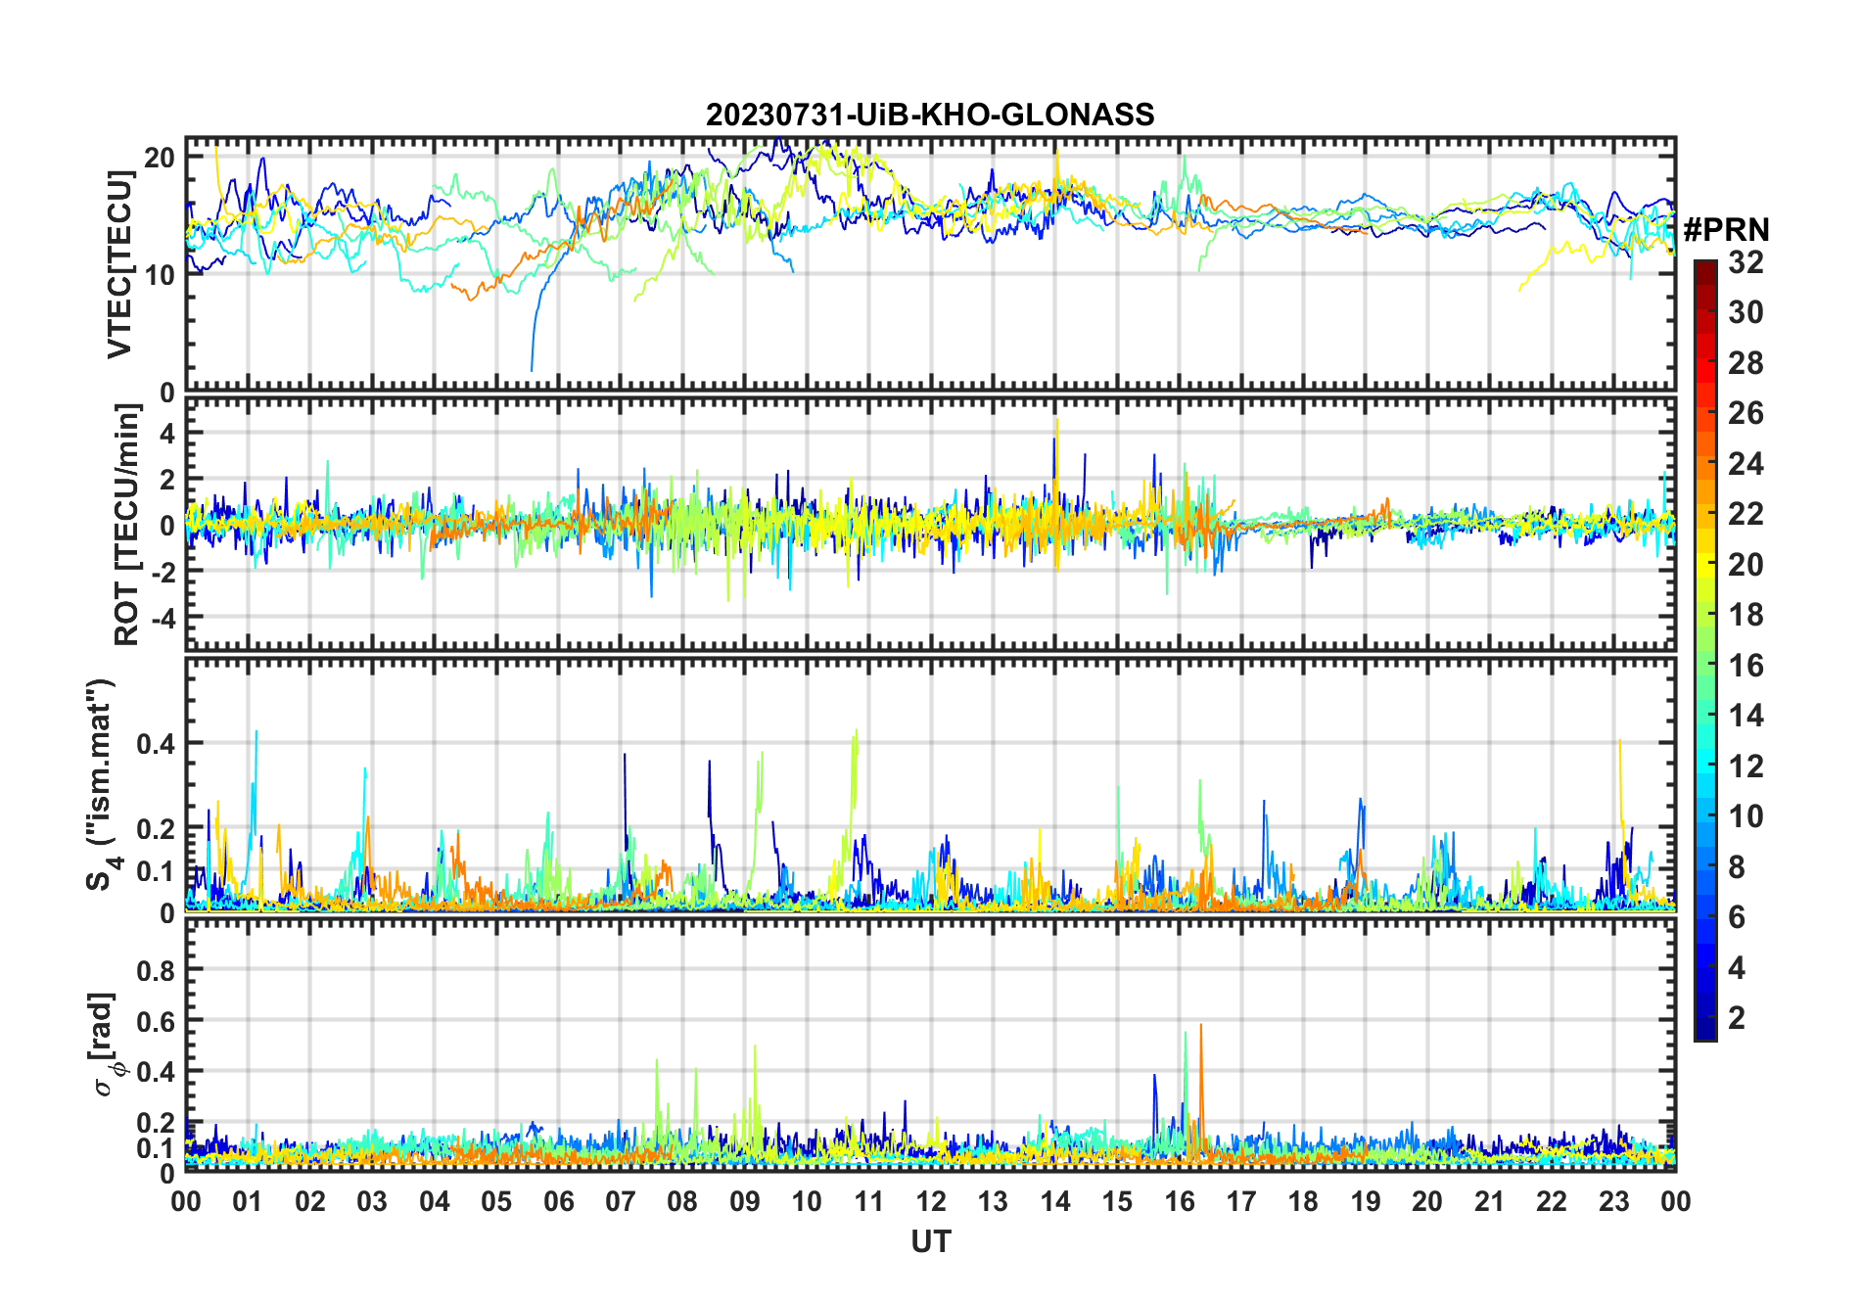The height and width of the screenshot is (1302, 1862).
Task: Select the -4 tick label on the ROT axis
Action: 159,618
